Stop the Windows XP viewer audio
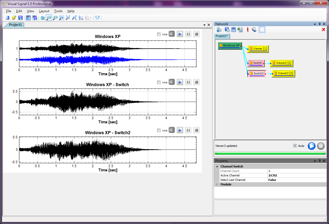The image size is (329, 224). coord(196,34)
